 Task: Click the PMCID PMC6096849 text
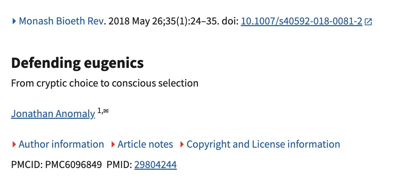56,165
